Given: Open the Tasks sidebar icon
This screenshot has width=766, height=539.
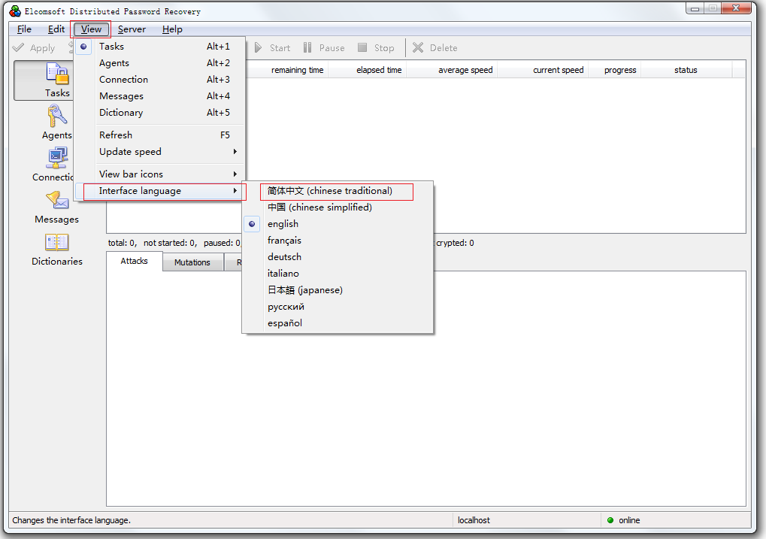Looking at the screenshot, I should [x=57, y=74].
